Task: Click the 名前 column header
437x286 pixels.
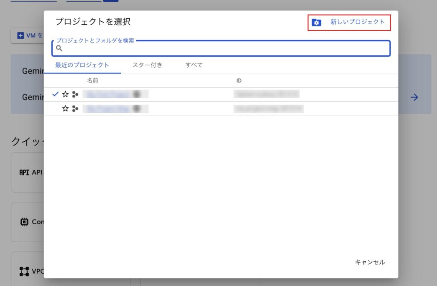Action: pyautogui.click(x=93, y=80)
